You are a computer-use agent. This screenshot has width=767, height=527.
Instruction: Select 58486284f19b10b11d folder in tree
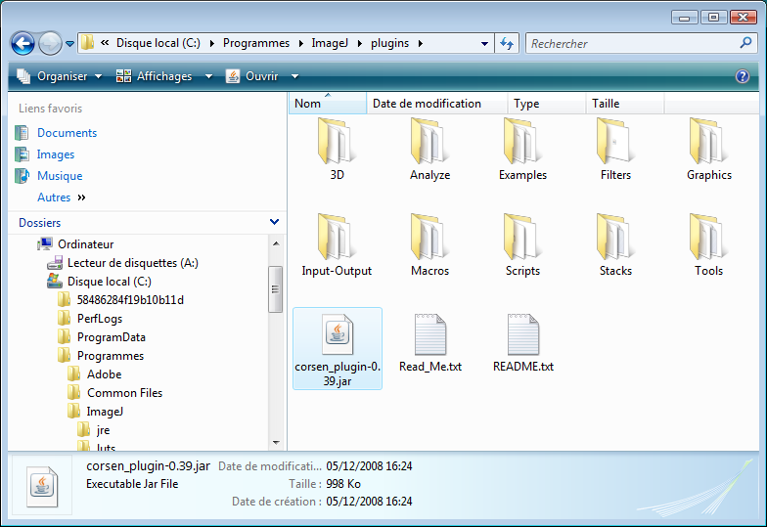point(130,300)
